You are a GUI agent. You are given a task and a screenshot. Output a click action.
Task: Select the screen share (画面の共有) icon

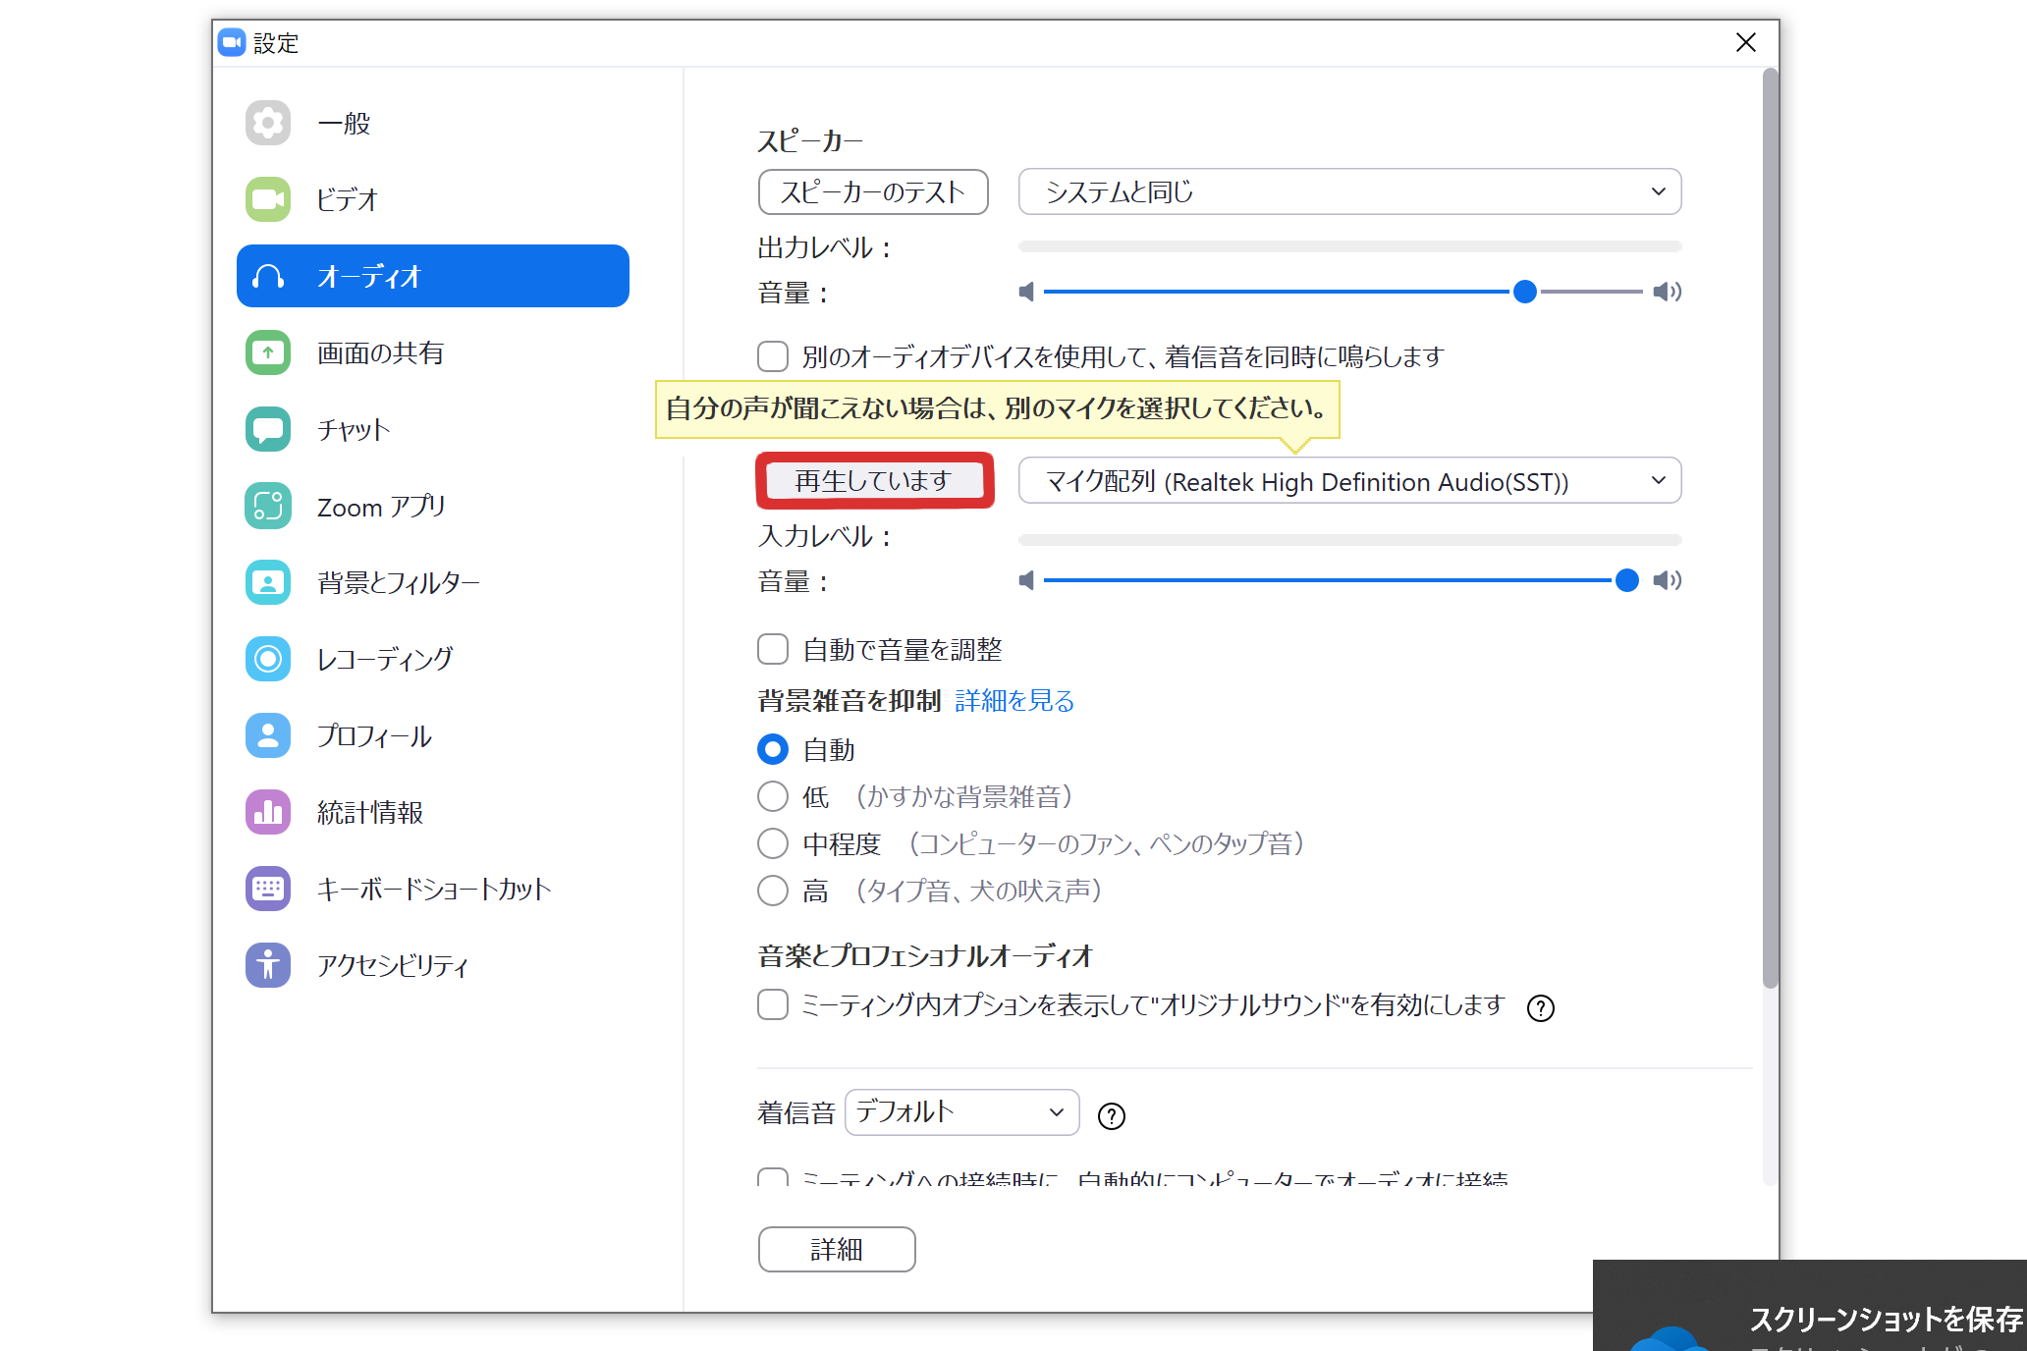[x=267, y=353]
